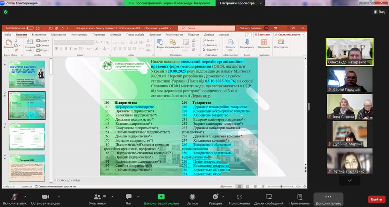
Task: Select Олександр Назаренко video thumbnail
Action: [x=349, y=52]
